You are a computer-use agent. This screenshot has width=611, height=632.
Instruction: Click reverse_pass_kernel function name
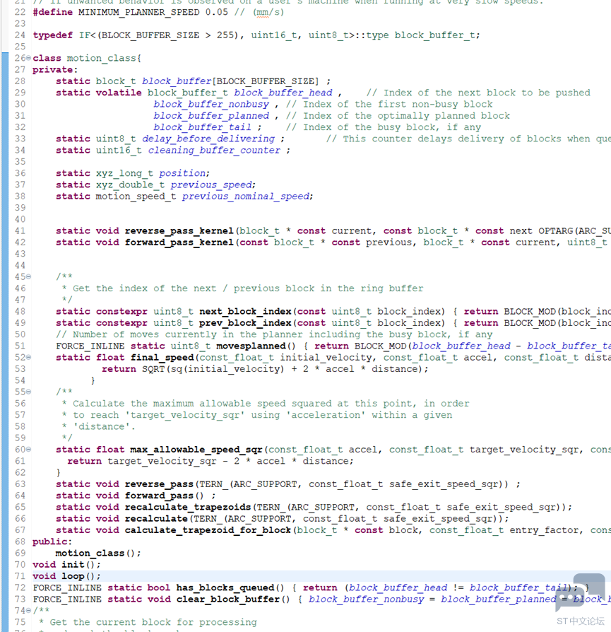(x=179, y=231)
